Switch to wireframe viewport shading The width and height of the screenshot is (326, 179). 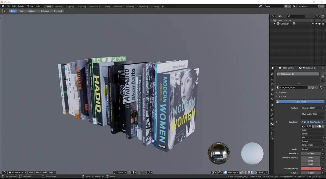click(x=246, y=172)
